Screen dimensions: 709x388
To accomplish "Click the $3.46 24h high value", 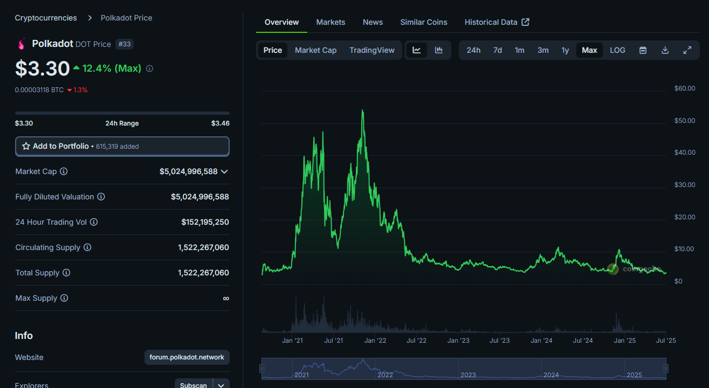I will 221,123.
